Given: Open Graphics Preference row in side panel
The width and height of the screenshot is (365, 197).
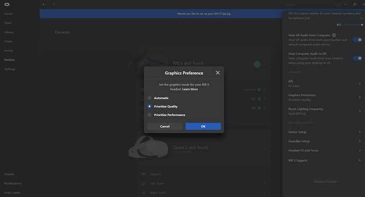Looking at the screenshot, I should [324, 97].
